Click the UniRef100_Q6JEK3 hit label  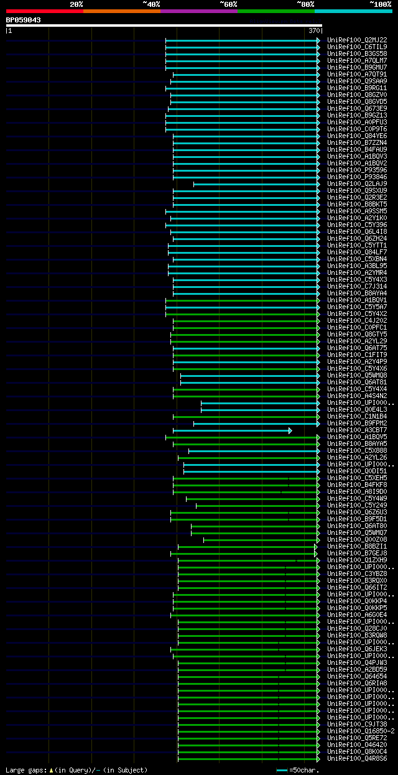pos(357,649)
